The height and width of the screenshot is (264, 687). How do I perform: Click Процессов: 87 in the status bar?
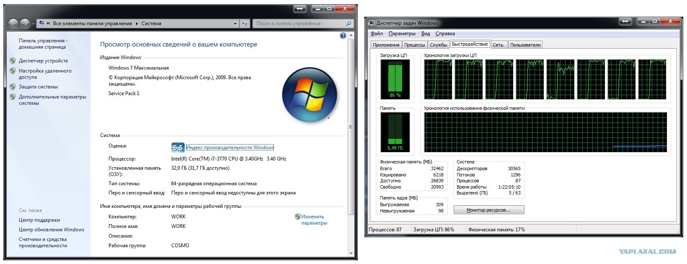[x=385, y=230]
